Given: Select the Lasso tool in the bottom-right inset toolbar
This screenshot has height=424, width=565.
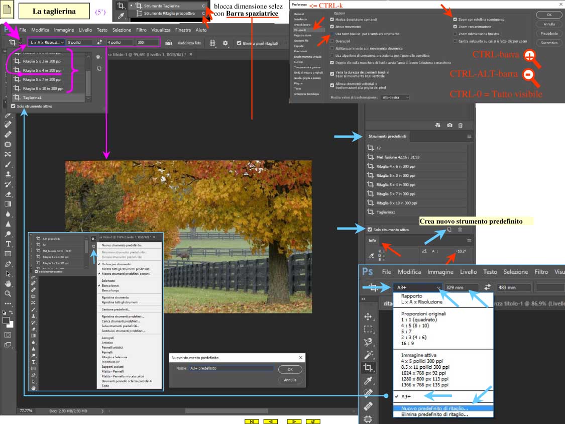Looking at the screenshot, I should pyautogui.click(x=368, y=342).
